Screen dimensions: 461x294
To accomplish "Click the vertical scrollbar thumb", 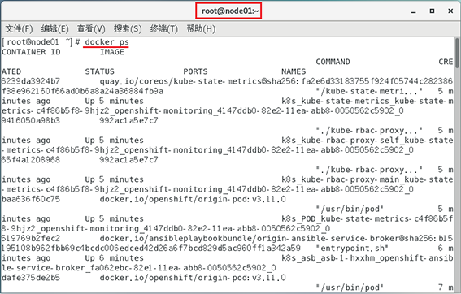I will 457,54.
